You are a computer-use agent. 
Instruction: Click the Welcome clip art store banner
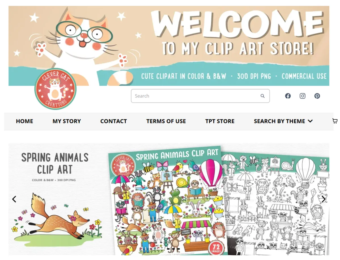(169, 46)
